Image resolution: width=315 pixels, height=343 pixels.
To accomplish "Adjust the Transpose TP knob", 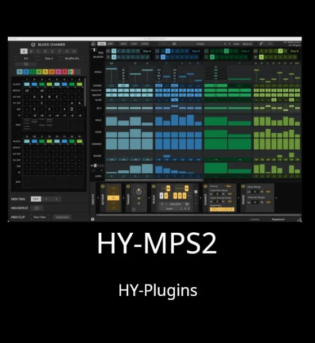I will [x=139, y=191].
